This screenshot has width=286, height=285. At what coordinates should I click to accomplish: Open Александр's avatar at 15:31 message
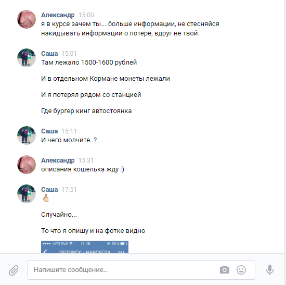[27, 165]
